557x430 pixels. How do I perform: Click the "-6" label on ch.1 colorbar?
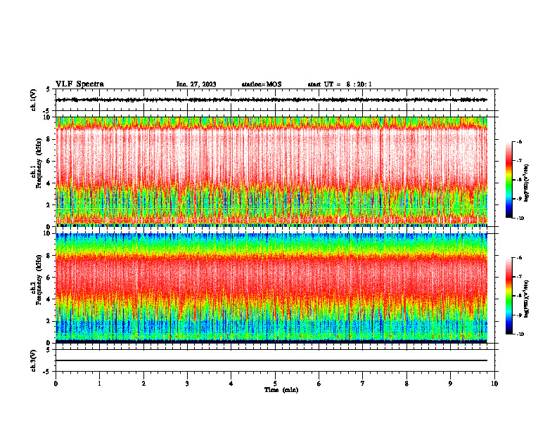pos(519,141)
